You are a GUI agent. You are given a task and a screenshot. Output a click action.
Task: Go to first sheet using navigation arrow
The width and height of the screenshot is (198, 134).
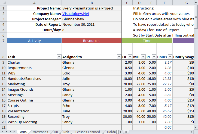[x=3, y=132]
